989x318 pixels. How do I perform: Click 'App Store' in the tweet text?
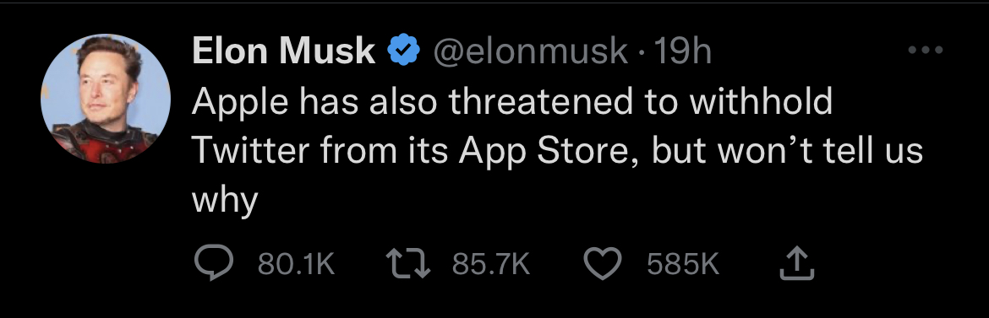544,152
